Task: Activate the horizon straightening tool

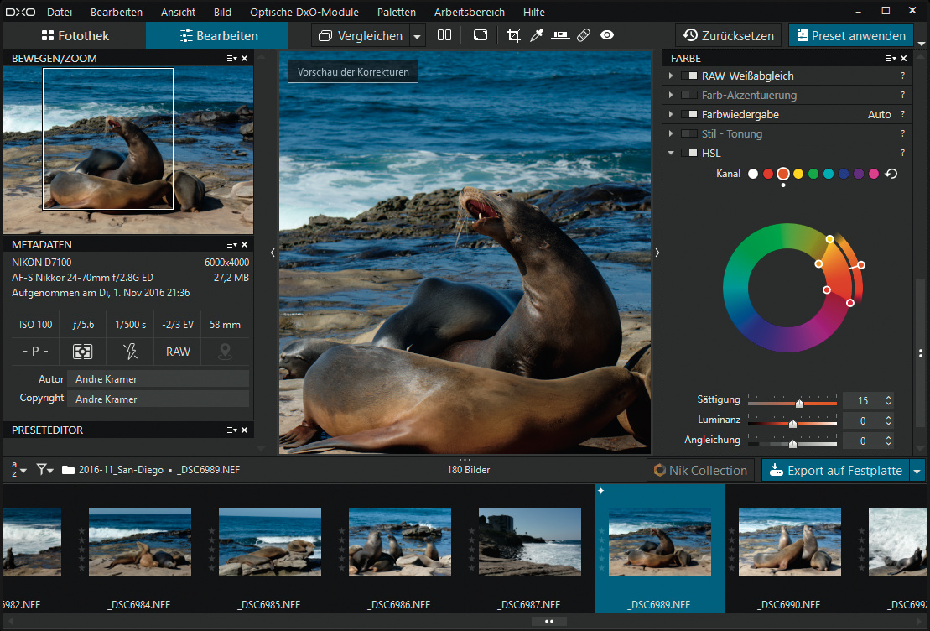Action: tap(561, 35)
